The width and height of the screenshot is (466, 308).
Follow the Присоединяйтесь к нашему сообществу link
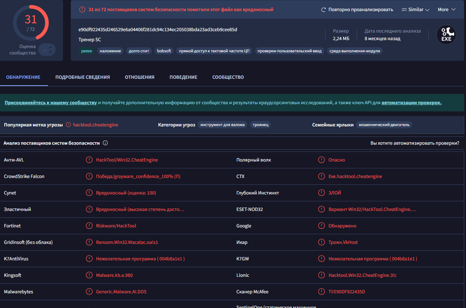pos(51,102)
